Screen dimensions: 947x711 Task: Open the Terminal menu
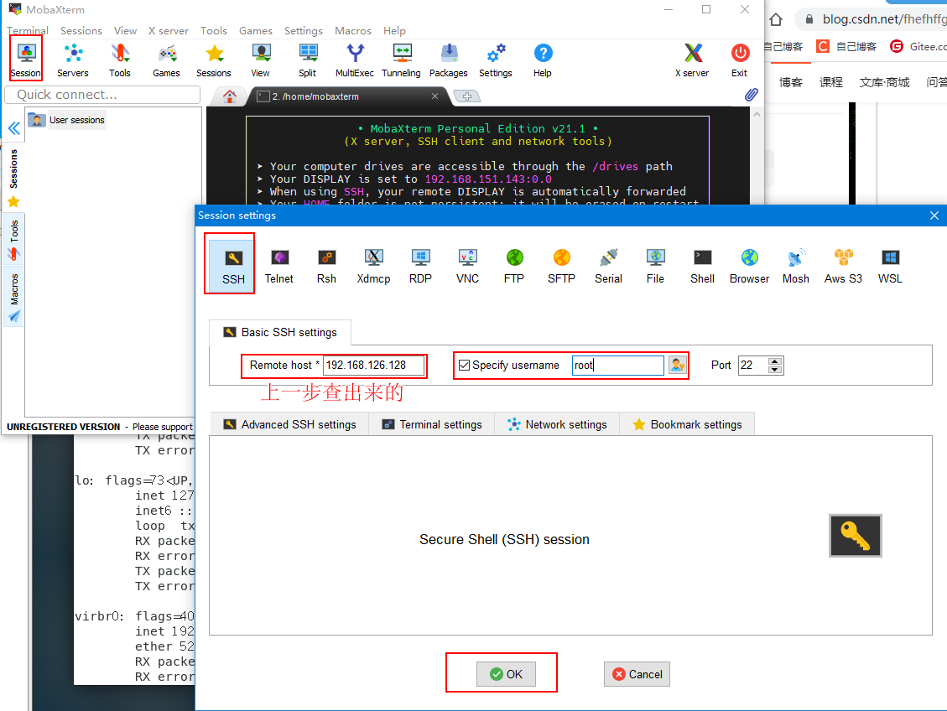pyautogui.click(x=28, y=30)
